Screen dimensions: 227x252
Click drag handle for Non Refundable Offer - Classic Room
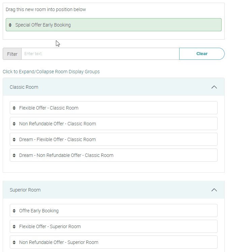[x=14, y=124]
